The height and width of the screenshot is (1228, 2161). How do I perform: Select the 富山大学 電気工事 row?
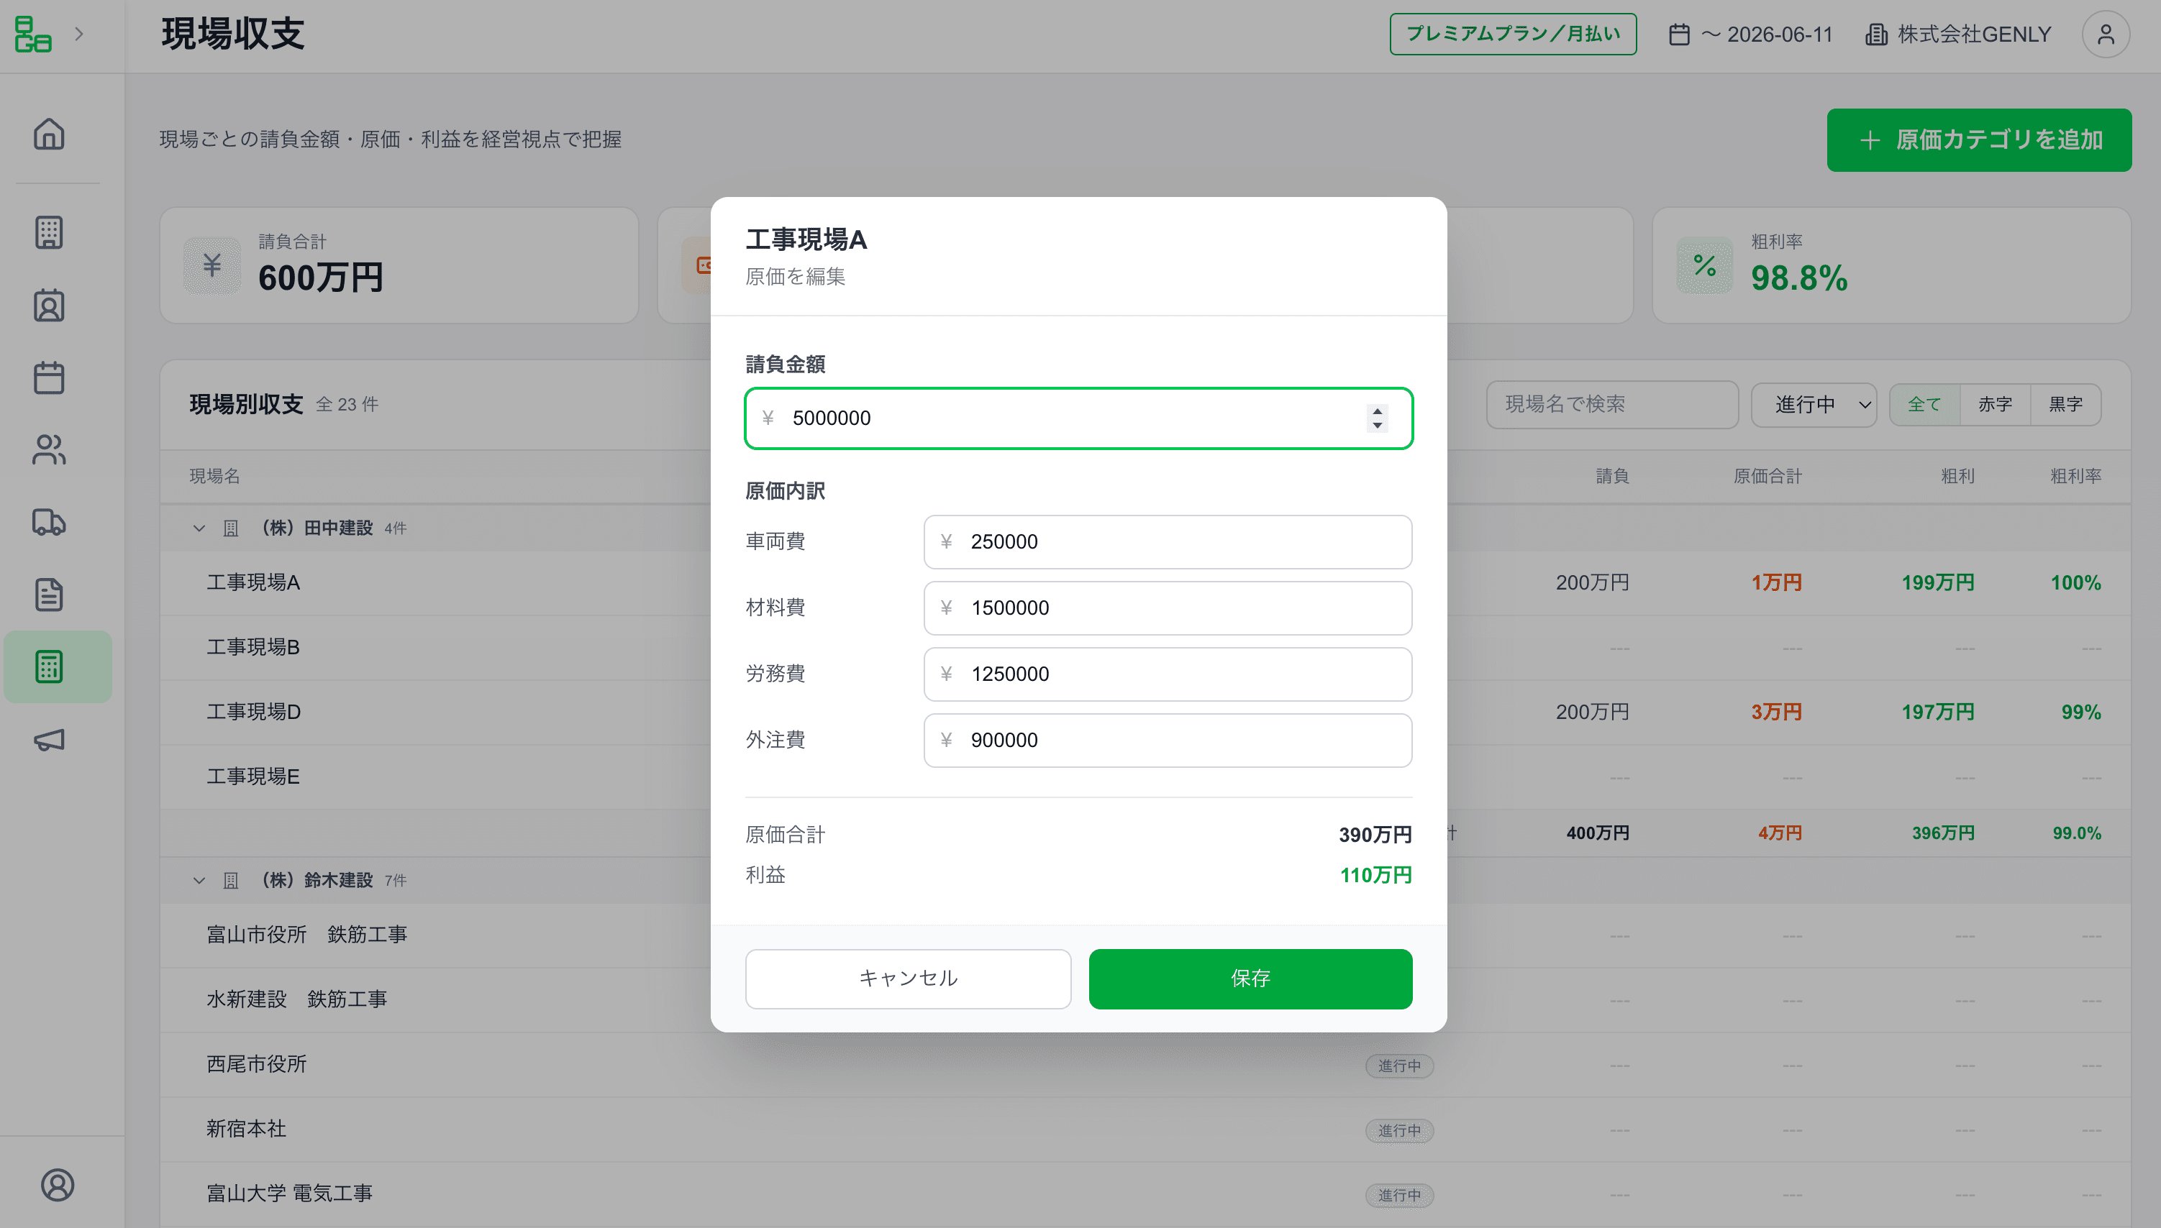point(1145,1194)
